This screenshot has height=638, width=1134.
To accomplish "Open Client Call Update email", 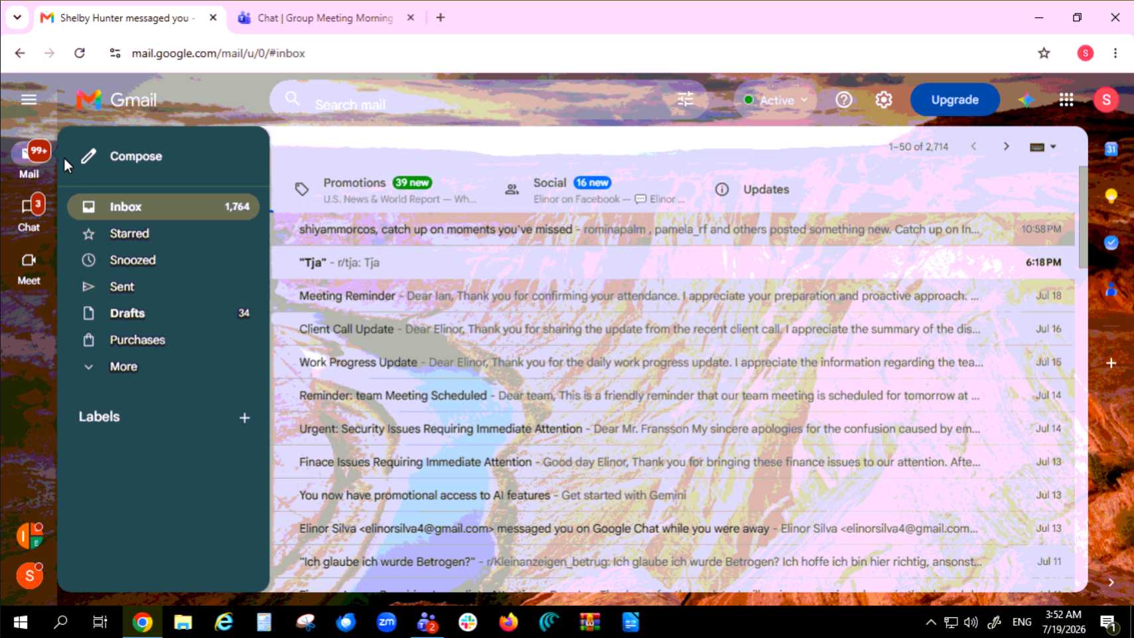I will pyautogui.click(x=673, y=329).
